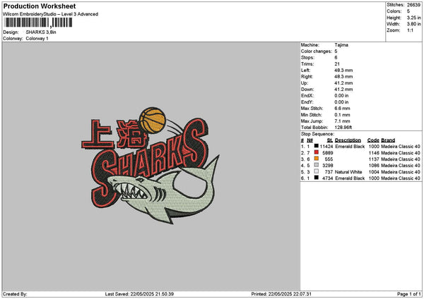424x299 pixels.
Task: Click the Stops value 6
Action: (x=336, y=58)
